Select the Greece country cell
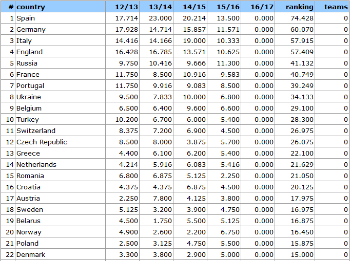The height and width of the screenshot is (261, 350). coord(60,153)
